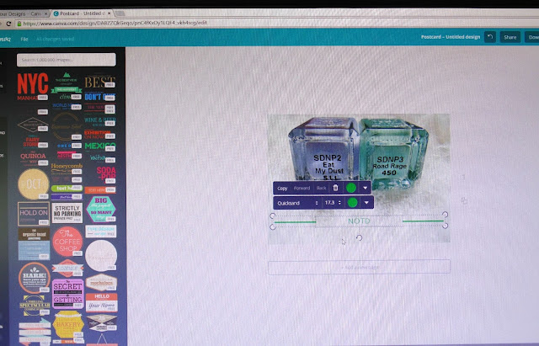Expand the dropdown arrow on the Copy toolbar row
Screen dimensions: 539x346
[365, 188]
